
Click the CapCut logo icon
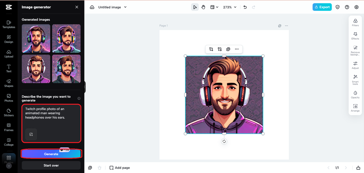[9, 7]
